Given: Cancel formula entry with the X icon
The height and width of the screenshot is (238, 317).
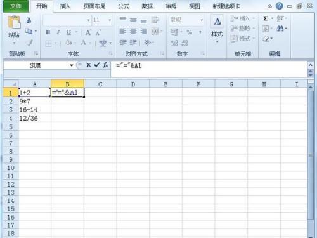Looking at the screenshot, I should tap(89, 65).
